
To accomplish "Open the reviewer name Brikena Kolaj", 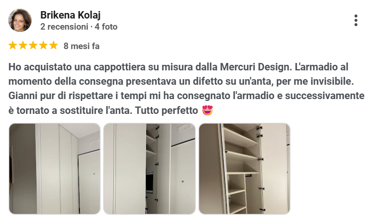I will 70,15.
